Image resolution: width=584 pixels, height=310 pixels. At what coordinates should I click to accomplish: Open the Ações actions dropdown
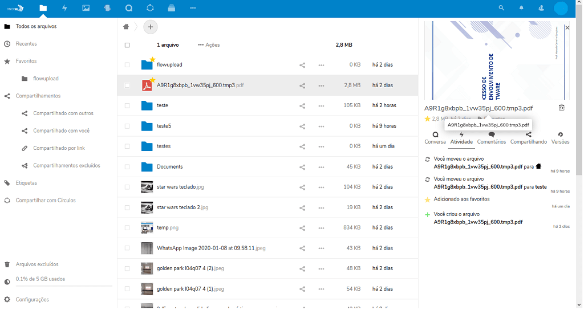tap(209, 45)
